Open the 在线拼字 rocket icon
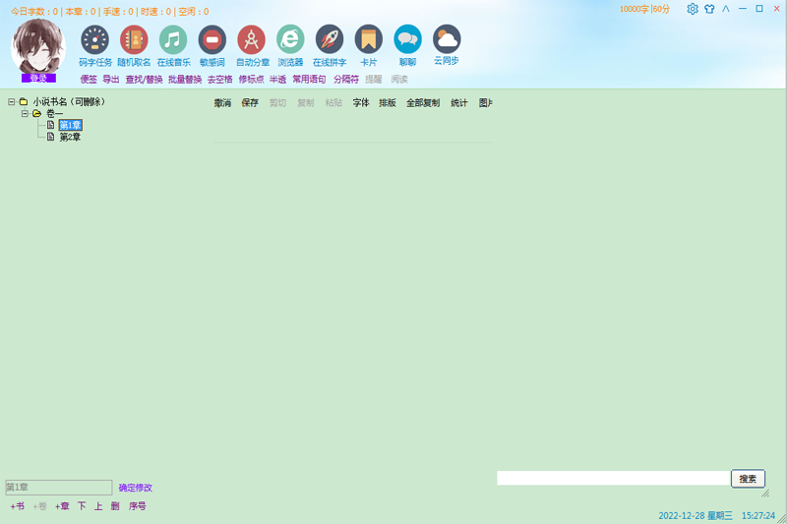Image resolution: width=787 pixels, height=524 pixels. pos(330,40)
